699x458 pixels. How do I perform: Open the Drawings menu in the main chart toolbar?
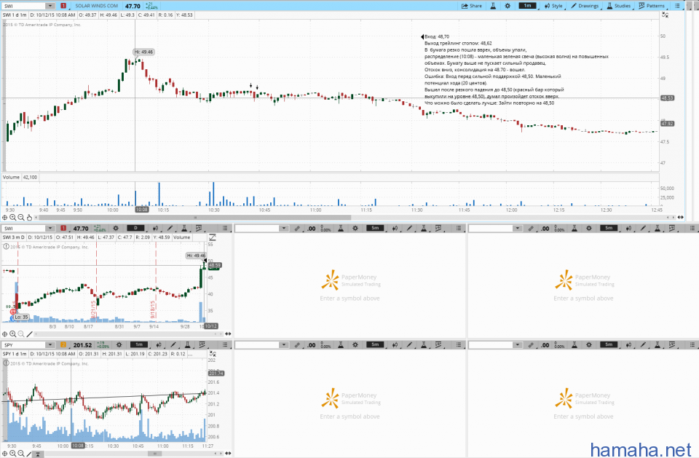coord(585,6)
